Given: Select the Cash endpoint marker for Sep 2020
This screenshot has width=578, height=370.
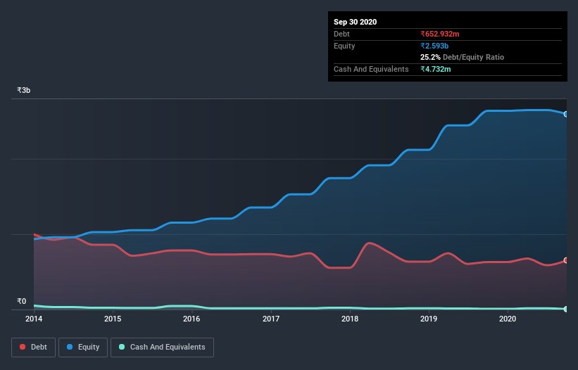Looking at the screenshot, I should click(x=566, y=309).
